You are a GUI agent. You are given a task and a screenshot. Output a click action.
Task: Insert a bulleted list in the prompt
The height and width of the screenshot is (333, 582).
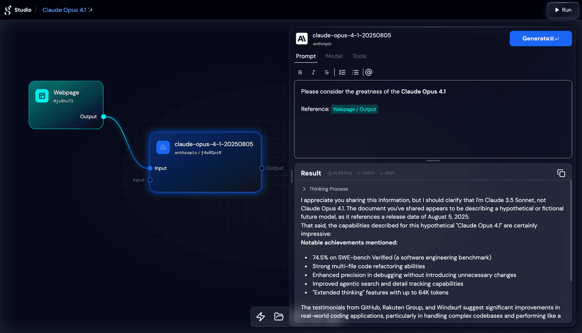(356, 72)
